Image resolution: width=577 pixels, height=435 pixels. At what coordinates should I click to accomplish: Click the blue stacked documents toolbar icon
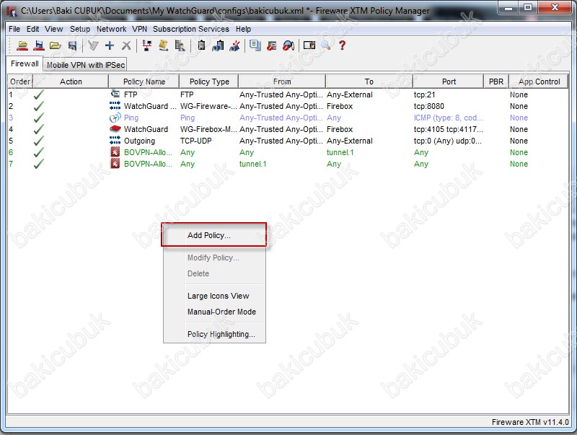click(x=255, y=45)
